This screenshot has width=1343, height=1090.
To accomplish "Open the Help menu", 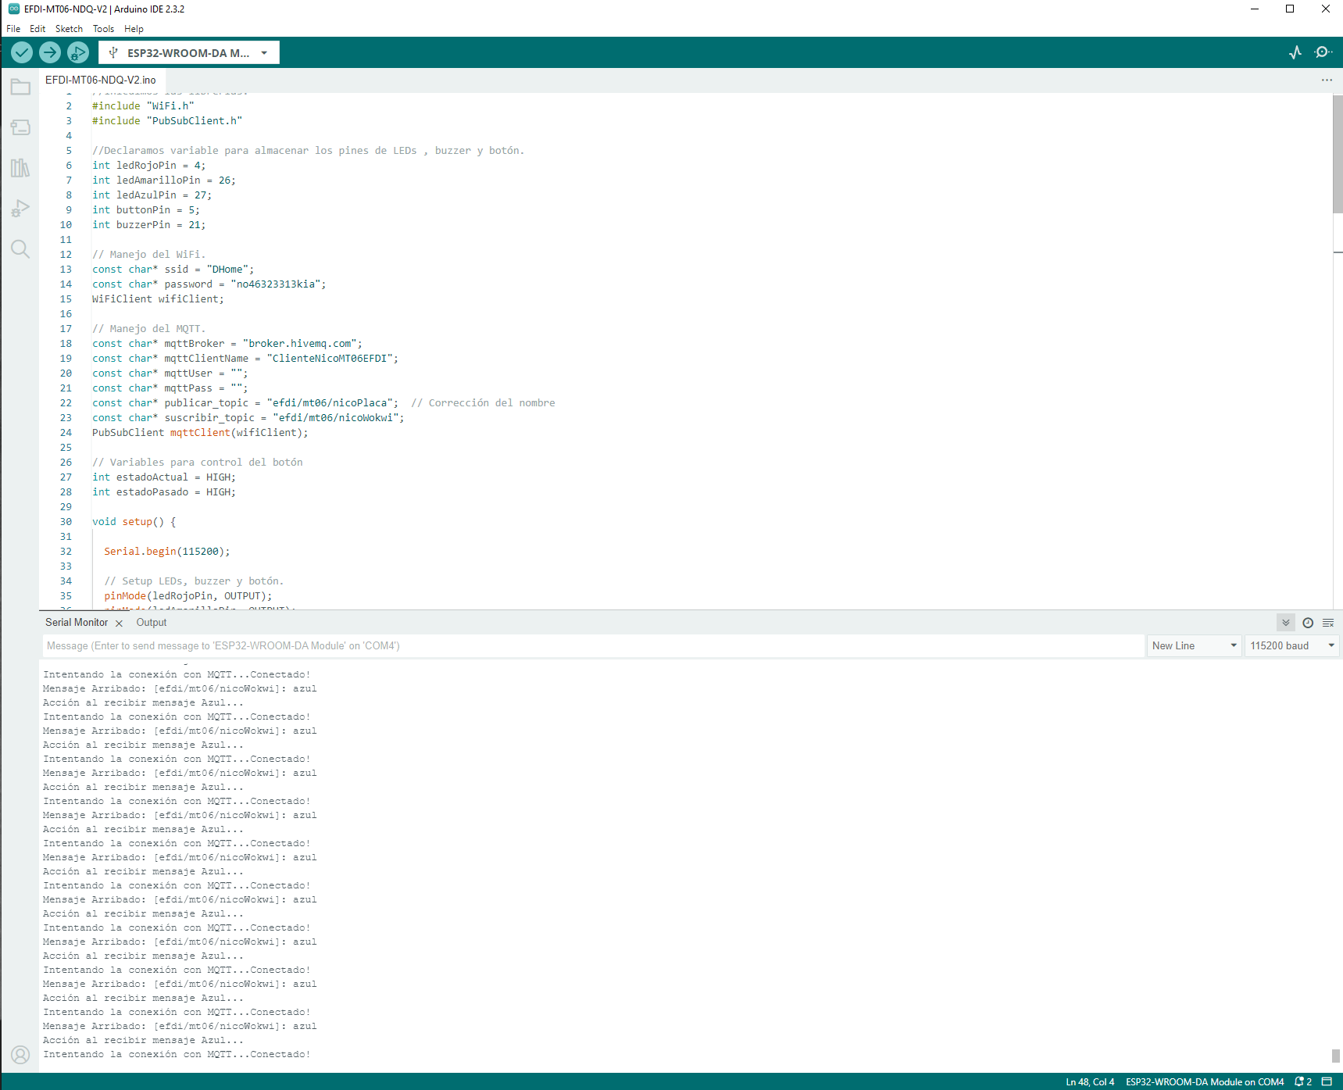I will point(134,29).
